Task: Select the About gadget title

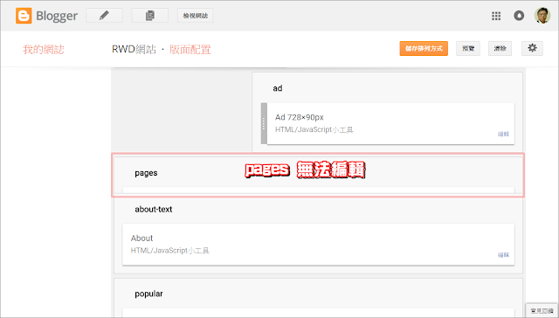Action: click(x=141, y=238)
